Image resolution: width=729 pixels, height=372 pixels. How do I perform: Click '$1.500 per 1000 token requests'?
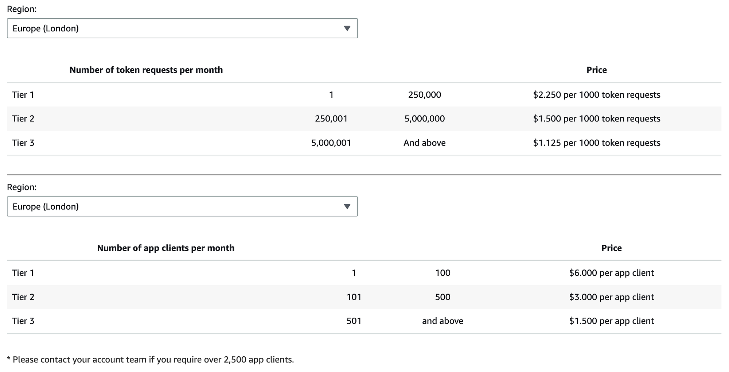pos(597,119)
